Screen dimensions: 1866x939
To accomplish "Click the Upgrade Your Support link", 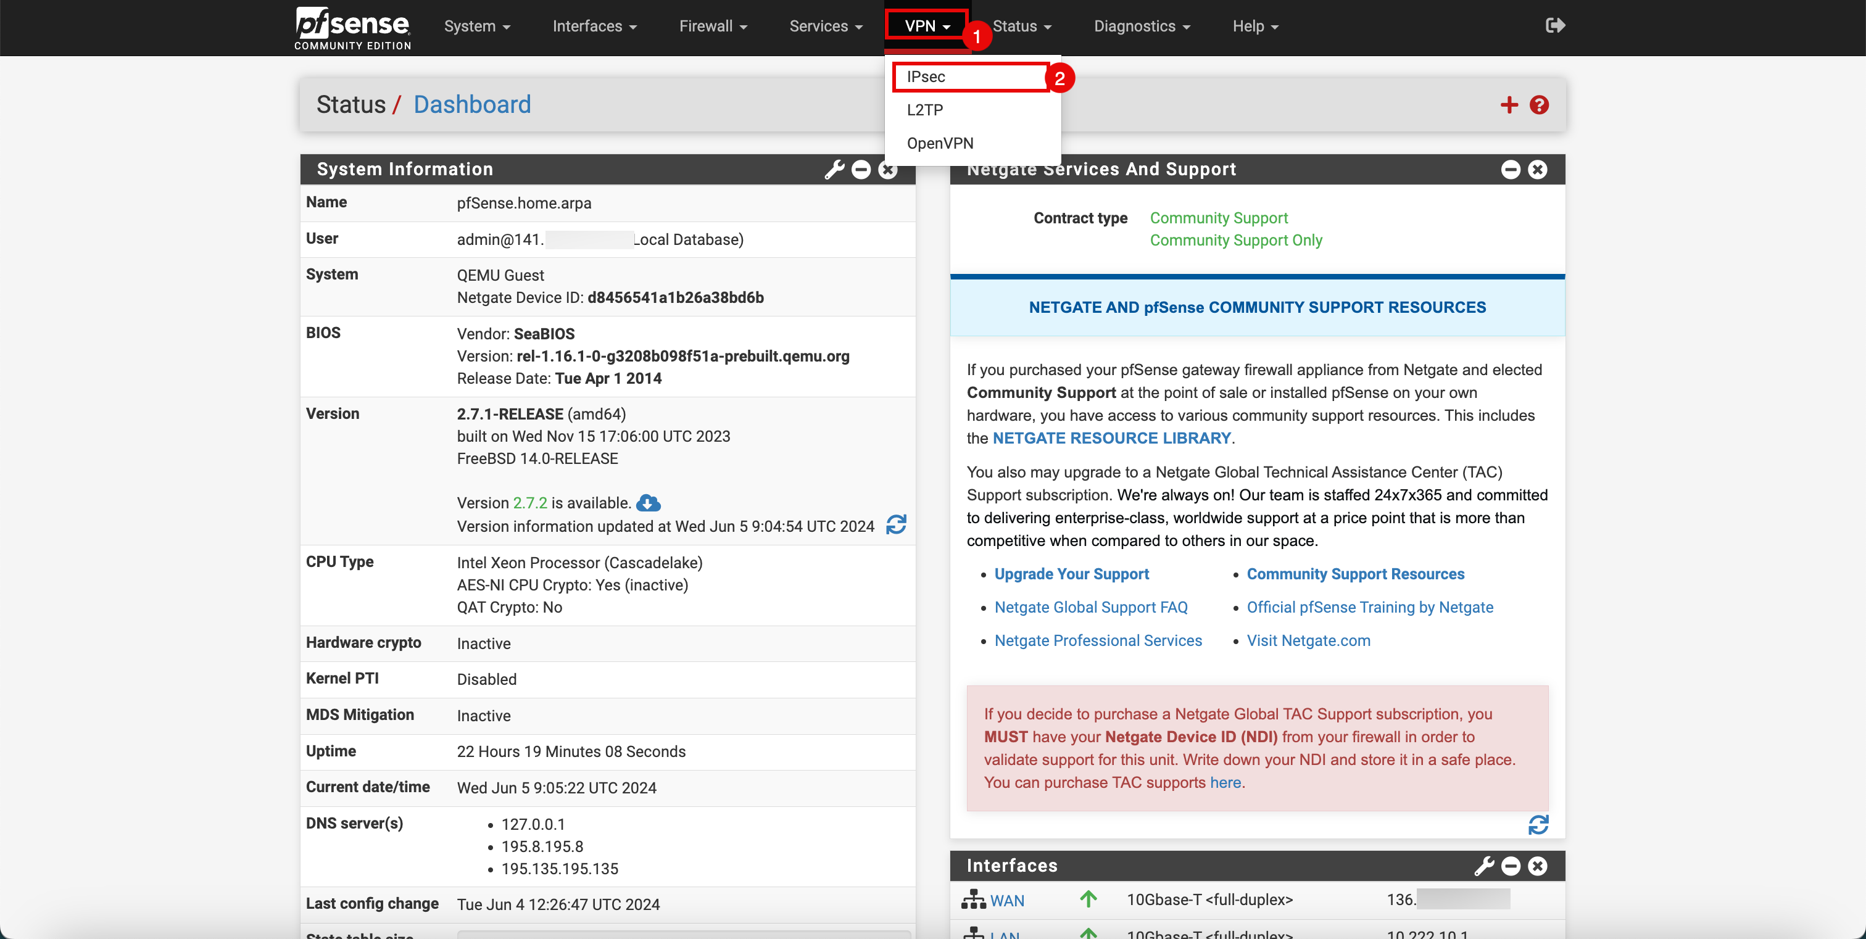I will pyautogui.click(x=1071, y=574).
